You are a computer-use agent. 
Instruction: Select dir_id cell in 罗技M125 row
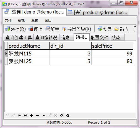[71, 61]
